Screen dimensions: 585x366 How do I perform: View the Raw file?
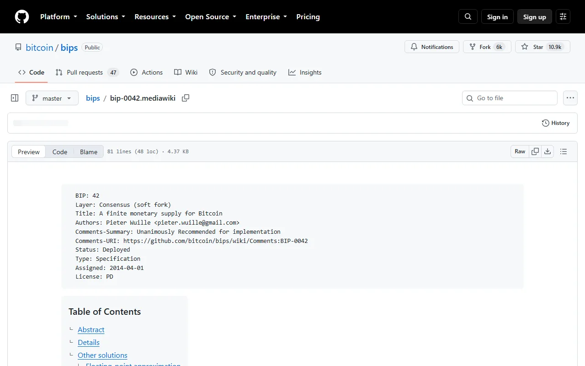tap(520, 151)
